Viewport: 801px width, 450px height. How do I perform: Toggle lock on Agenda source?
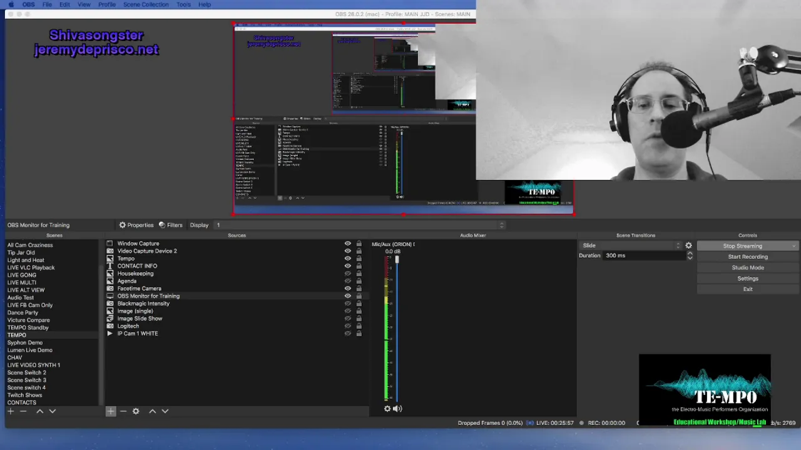(359, 281)
